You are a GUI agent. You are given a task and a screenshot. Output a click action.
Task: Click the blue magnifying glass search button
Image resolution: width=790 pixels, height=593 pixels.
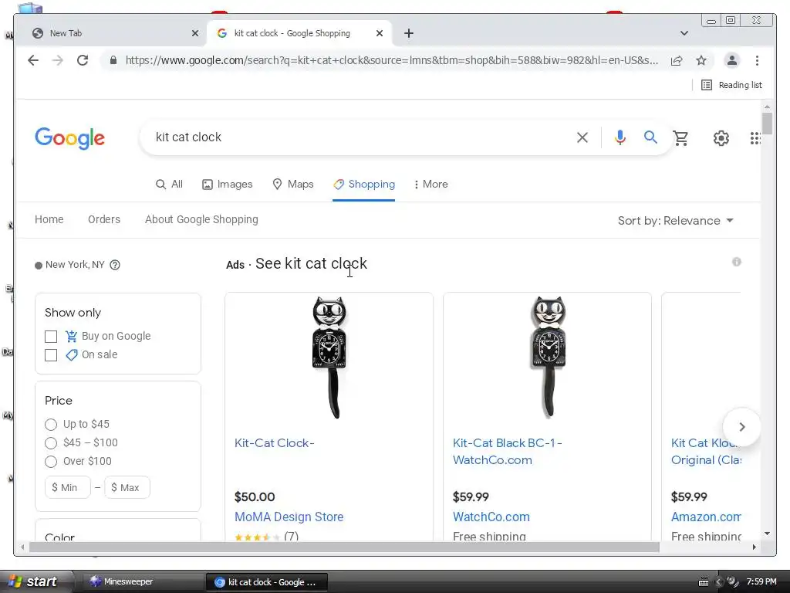point(650,137)
